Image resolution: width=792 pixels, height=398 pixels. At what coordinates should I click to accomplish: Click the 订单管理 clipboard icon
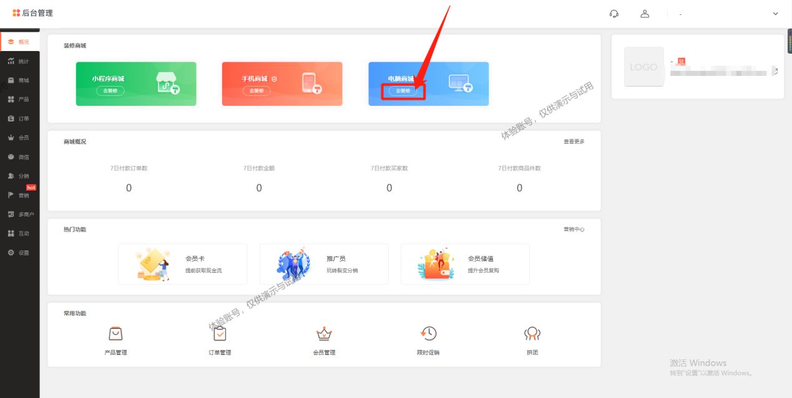point(220,334)
